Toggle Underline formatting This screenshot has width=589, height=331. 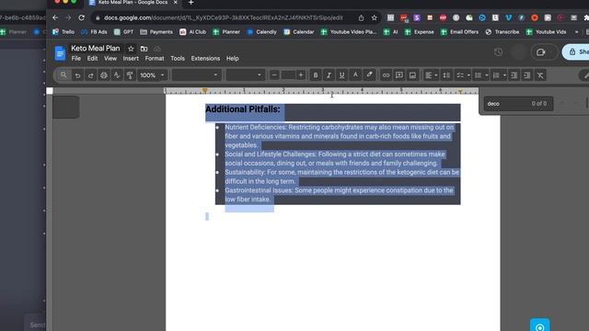[341, 75]
